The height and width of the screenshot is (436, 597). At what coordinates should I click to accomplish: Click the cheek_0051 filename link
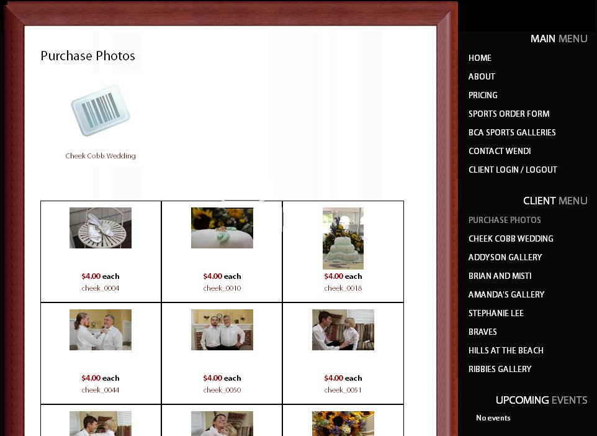(x=343, y=390)
